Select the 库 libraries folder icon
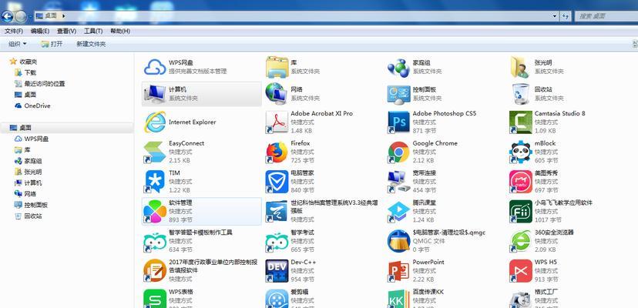Screen dimensions: 638x308 pos(277,67)
